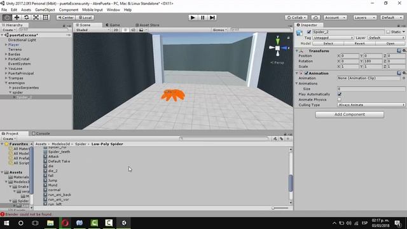Image resolution: width=407 pixels, height=229 pixels.
Task: Enable Animate Physics checkbox
Action: coord(340,99)
